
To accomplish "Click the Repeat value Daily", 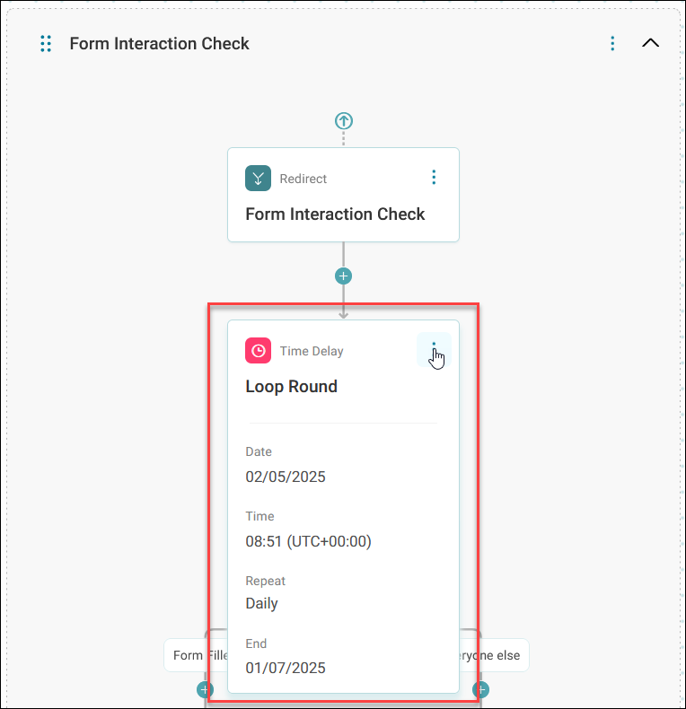I will (261, 604).
